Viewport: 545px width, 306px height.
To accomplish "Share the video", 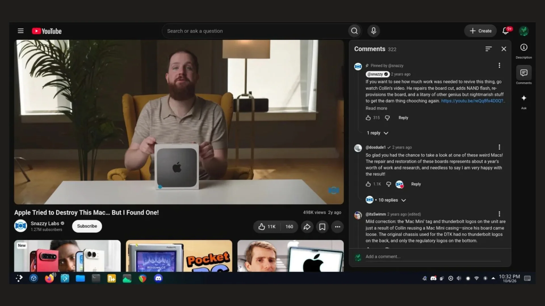I will tap(307, 227).
